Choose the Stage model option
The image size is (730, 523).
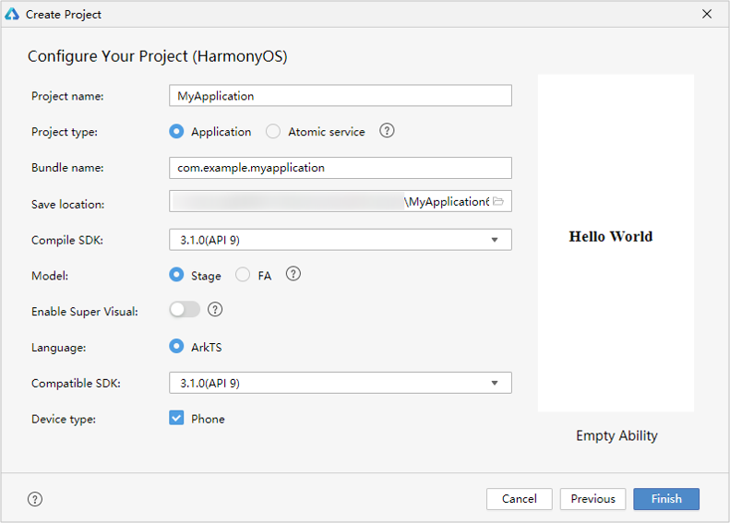(176, 275)
